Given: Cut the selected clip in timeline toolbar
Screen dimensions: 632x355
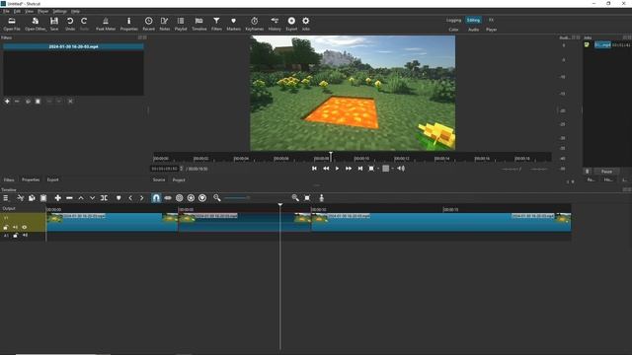Looking at the screenshot, I should [x=20, y=198].
